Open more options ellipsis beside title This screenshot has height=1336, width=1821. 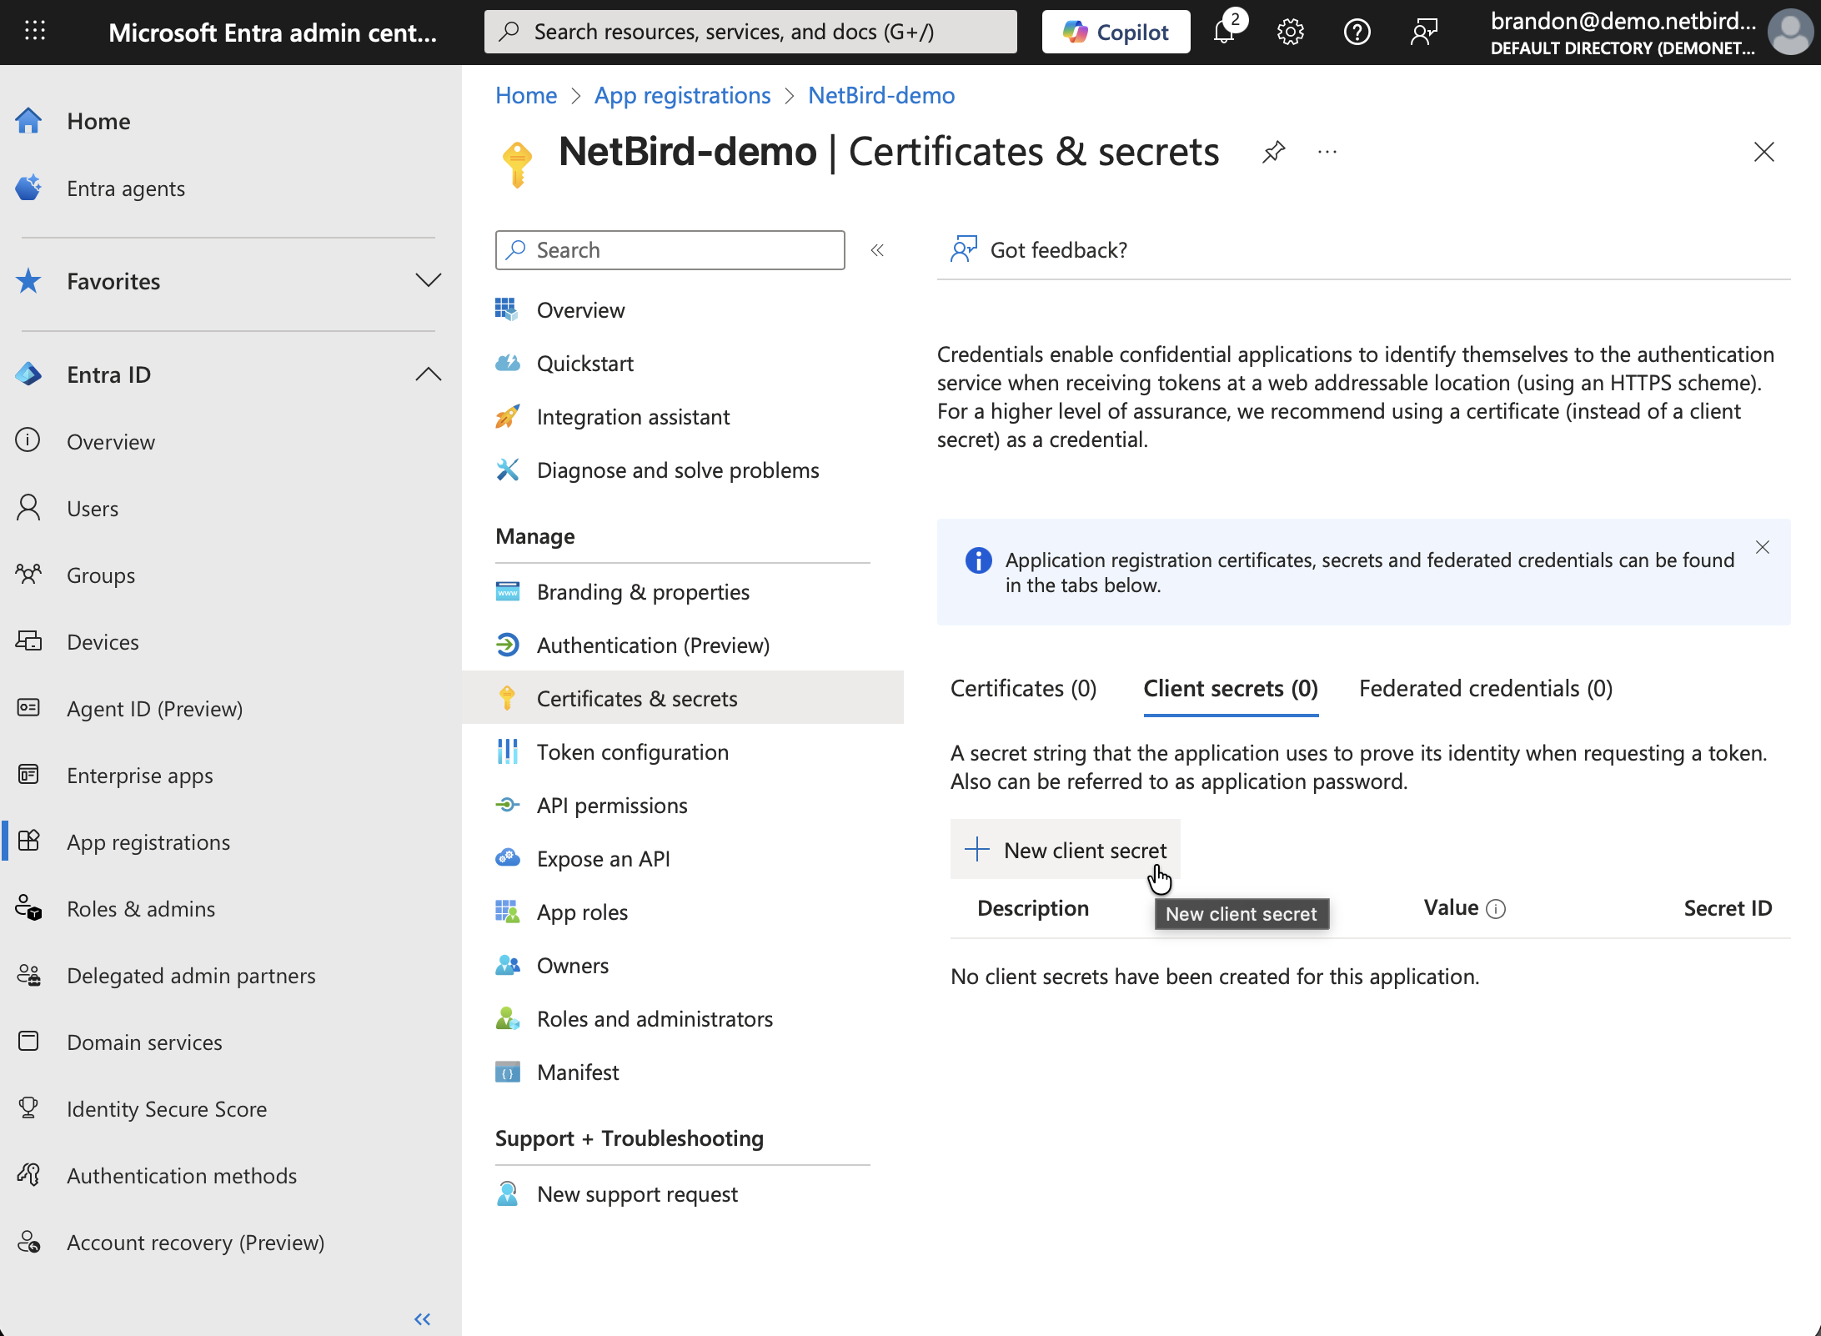click(1327, 152)
